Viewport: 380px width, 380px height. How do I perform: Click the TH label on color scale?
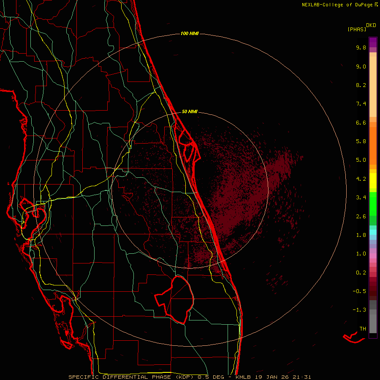tap(363, 329)
